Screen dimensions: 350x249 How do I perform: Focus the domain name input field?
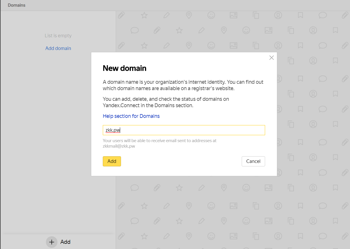(x=184, y=130)
